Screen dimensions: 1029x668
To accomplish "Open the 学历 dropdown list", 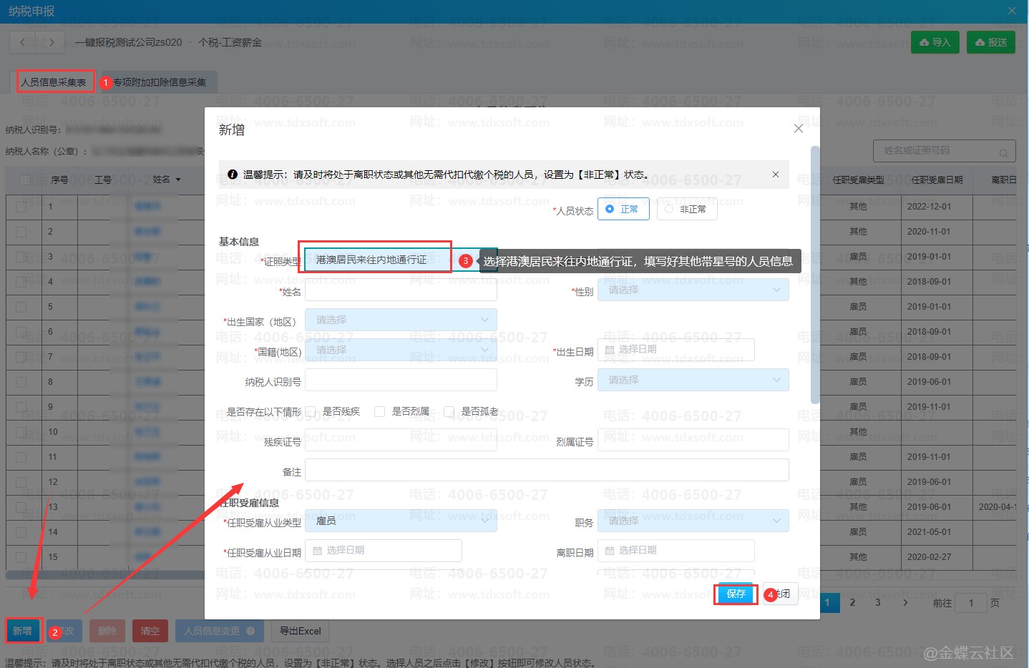I will [x=693, y=380].
